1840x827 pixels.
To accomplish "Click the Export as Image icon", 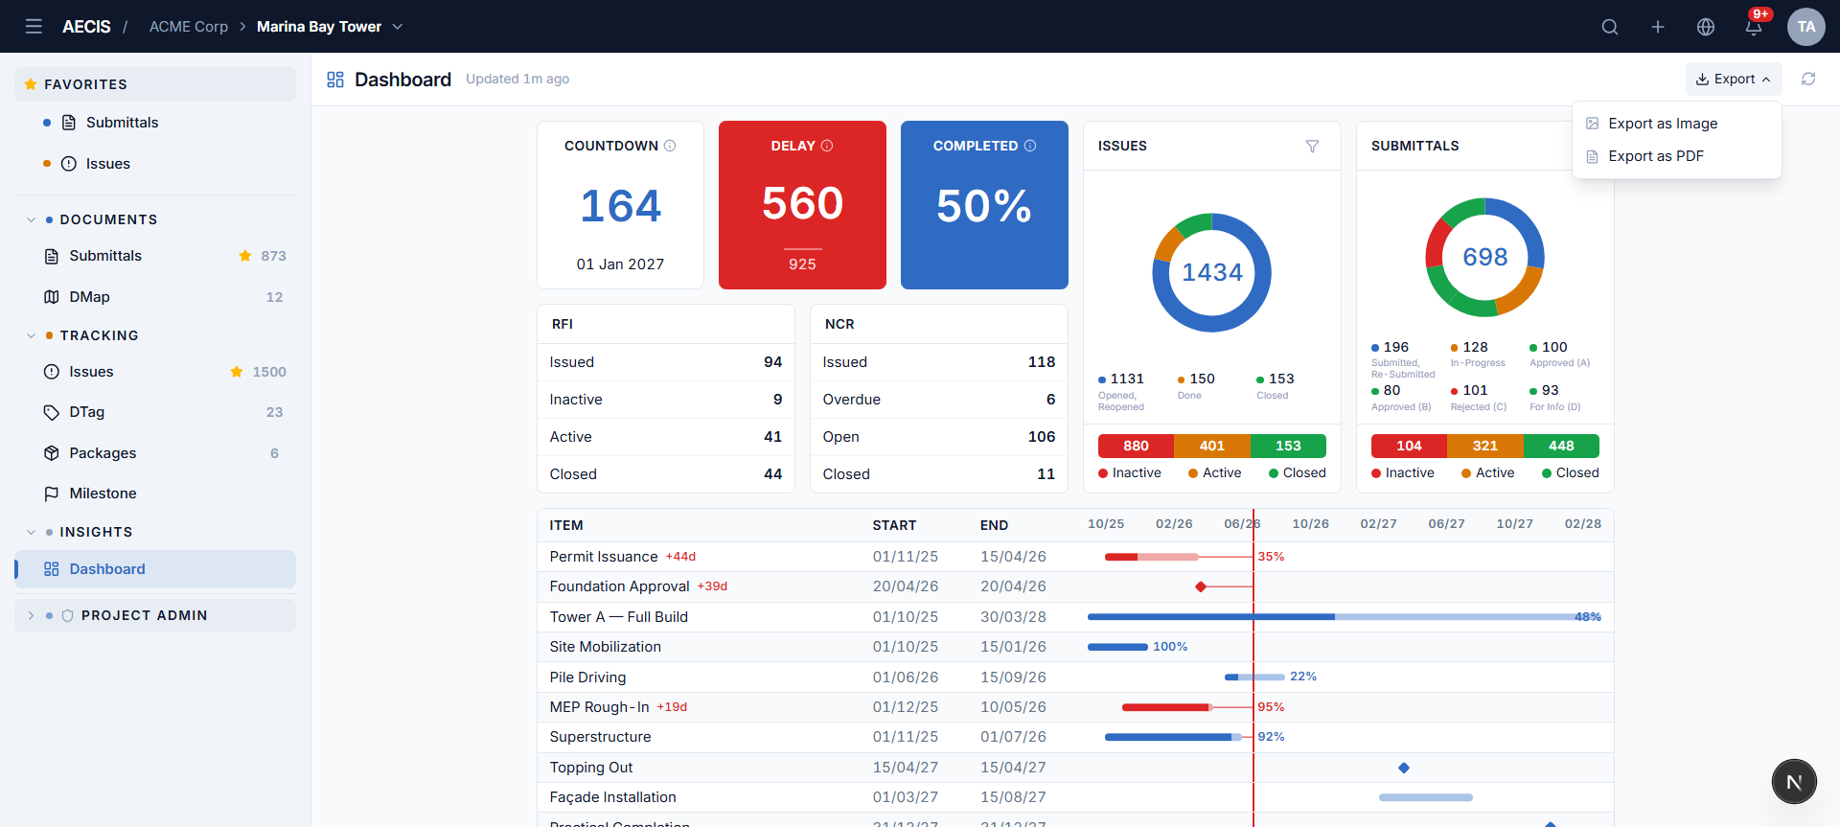I will tap(1593, 124).
